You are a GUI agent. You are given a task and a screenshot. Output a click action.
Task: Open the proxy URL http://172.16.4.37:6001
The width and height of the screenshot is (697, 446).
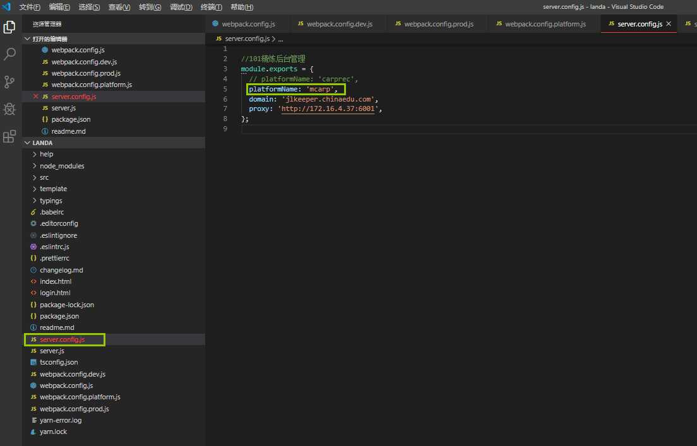coord(329,109)
